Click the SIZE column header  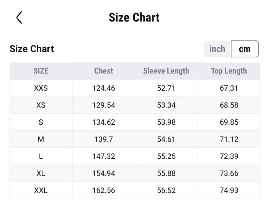(41, 71)
